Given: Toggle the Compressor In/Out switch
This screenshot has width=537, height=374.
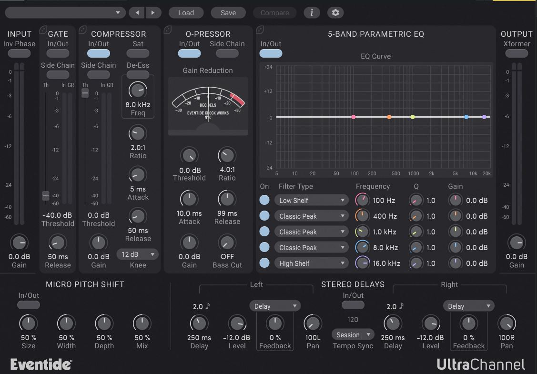Looking at the screenshot, I should [x=99, y=53].
